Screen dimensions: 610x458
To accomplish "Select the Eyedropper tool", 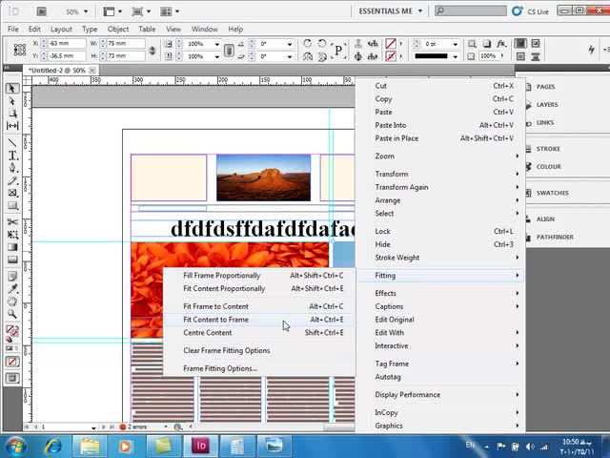I will click(x=12, y=289).
